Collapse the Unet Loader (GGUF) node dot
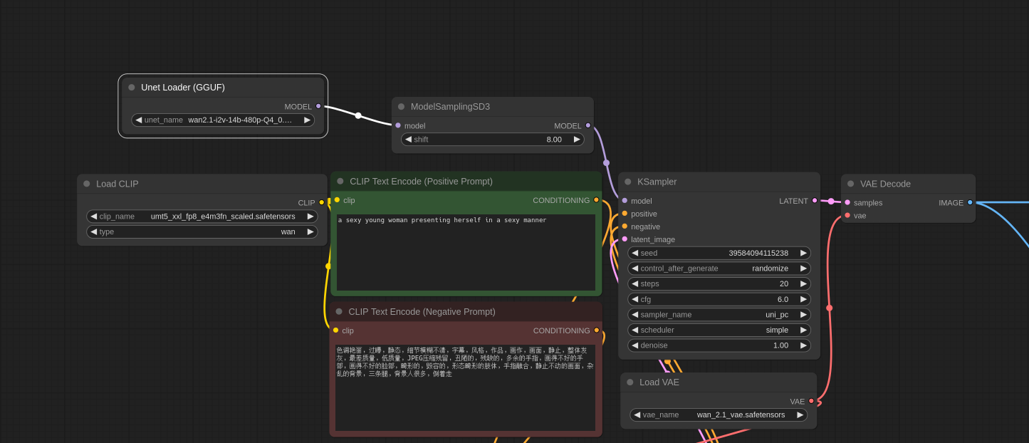The width and height of the screenshot is (1029, 443). 132,88
